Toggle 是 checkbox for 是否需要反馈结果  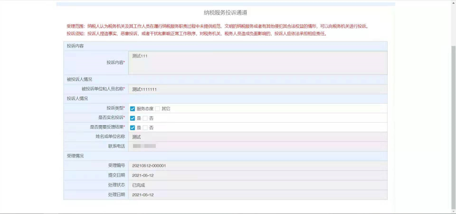(x=133, y=128)
